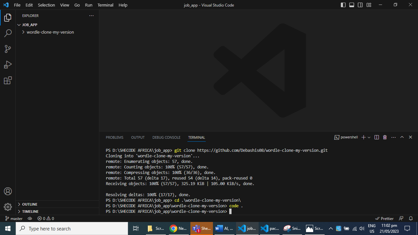Open the Accounts menu icon

tap(8, 191)
